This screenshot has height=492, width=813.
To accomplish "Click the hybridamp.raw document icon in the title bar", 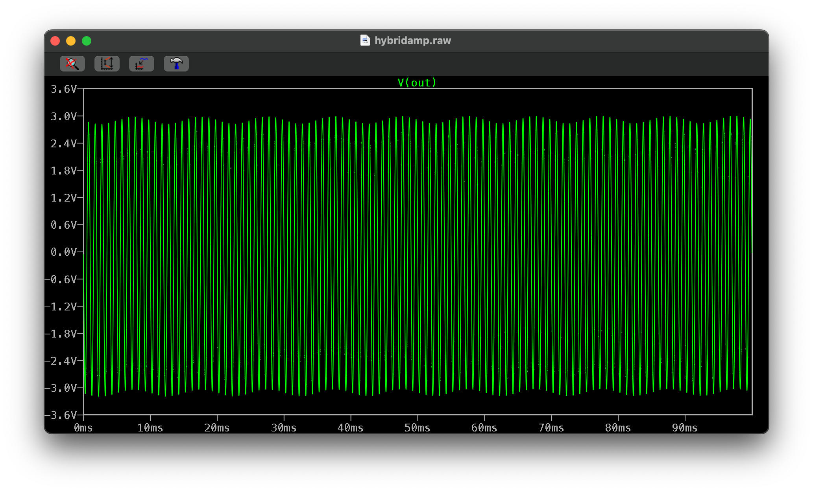I will click(x=365, y=40).
